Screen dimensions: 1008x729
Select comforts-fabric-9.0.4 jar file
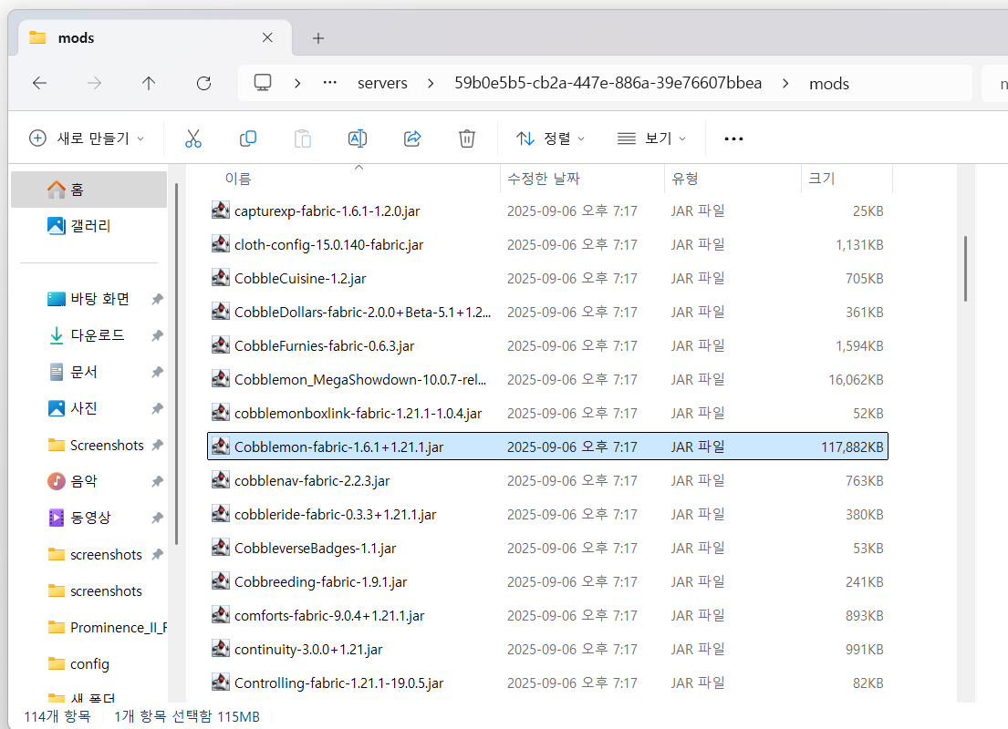point(547,616)
